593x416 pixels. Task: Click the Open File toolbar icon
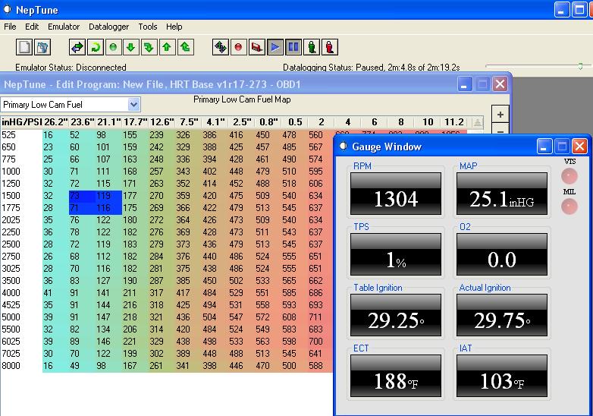(42, 47)
